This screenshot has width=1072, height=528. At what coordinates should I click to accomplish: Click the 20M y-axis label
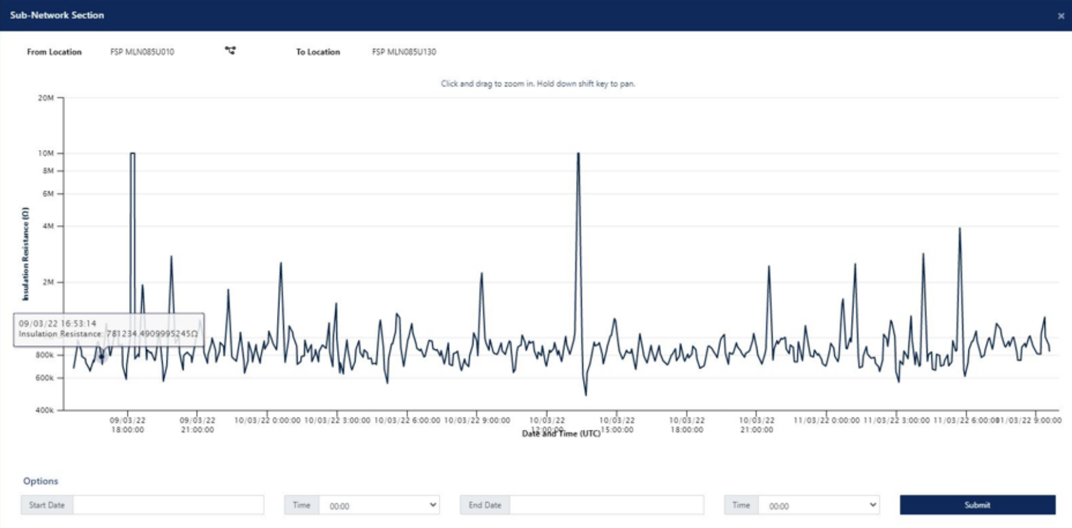click(46, 98)
